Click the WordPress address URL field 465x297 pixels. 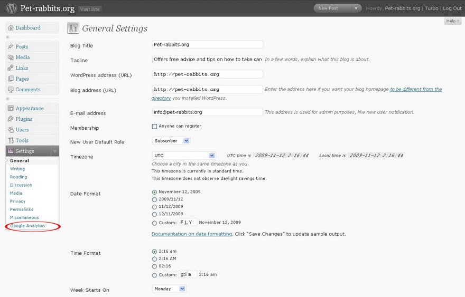point(207,74)
